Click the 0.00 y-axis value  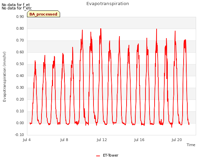pyautogui.click(x=20, y=123)
